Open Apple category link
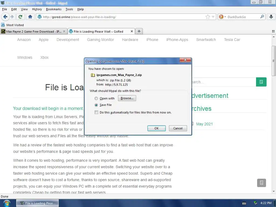This screenshot has height=207, width=276. [x=44, y=40]
